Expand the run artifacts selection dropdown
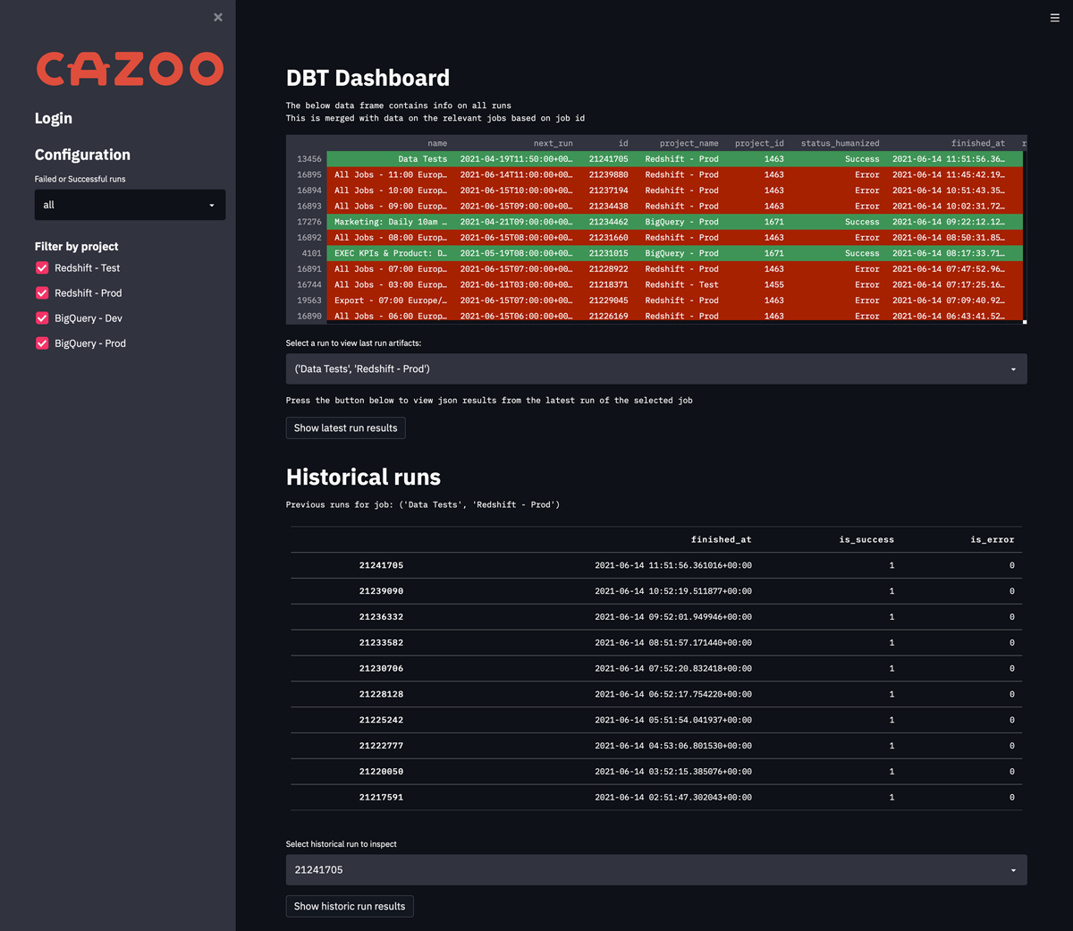Viewport: 1073px width, 931px height. click(655, 368)
